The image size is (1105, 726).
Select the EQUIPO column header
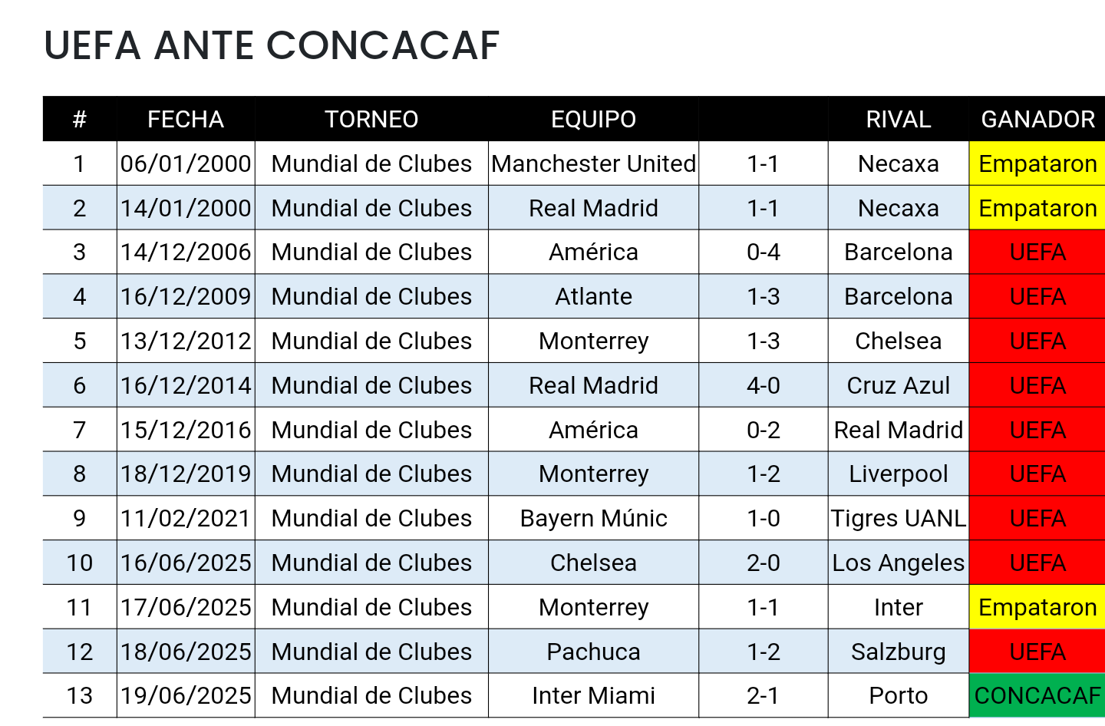tap(593, 119)
